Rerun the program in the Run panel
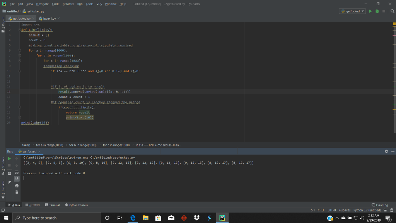 pos(9,159)
